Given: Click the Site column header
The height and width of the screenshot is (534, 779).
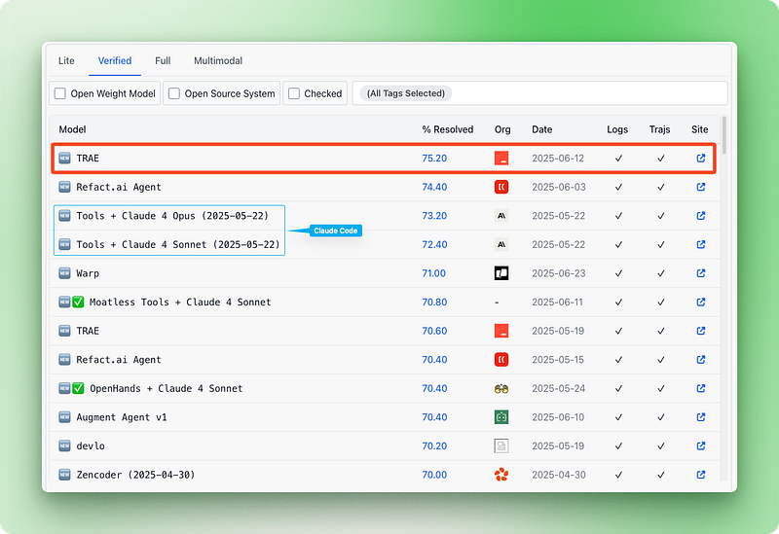Looking at the screenshot, I should pyautogui.click(x=699, y=129).
